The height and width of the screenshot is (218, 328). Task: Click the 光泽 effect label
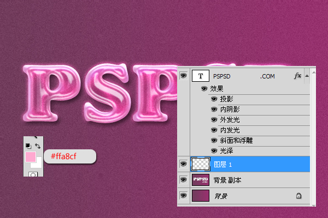pos(226,151)
